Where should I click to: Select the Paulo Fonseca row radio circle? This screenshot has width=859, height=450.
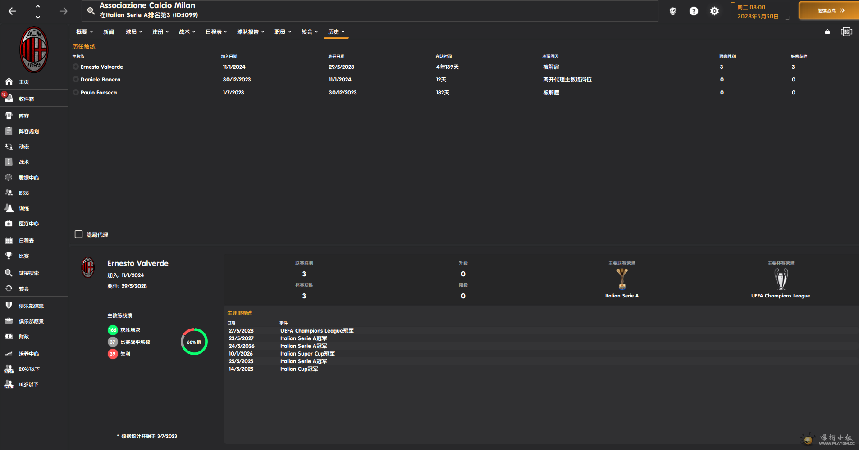pos(75,92)
